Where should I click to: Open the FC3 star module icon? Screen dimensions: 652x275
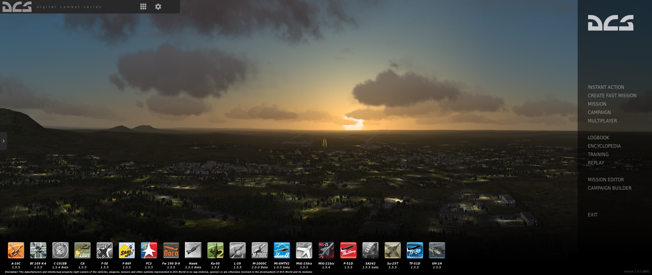point(149,250)
